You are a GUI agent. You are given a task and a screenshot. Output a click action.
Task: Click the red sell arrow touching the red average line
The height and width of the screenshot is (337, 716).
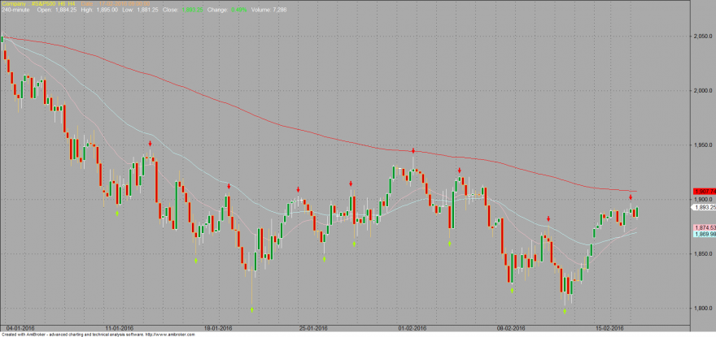[x=413, y=150]
